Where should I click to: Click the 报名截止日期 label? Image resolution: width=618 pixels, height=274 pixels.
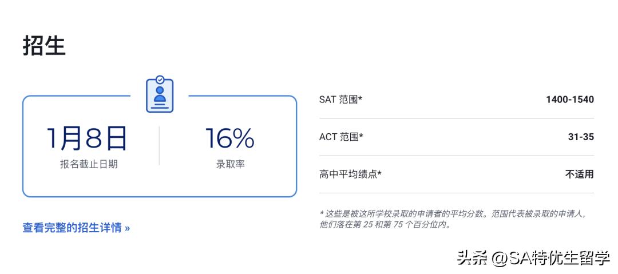tap(89, 164)
